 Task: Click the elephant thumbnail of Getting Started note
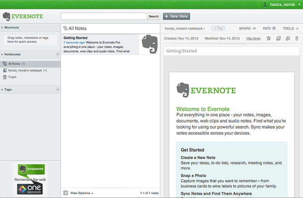point(150,44)
